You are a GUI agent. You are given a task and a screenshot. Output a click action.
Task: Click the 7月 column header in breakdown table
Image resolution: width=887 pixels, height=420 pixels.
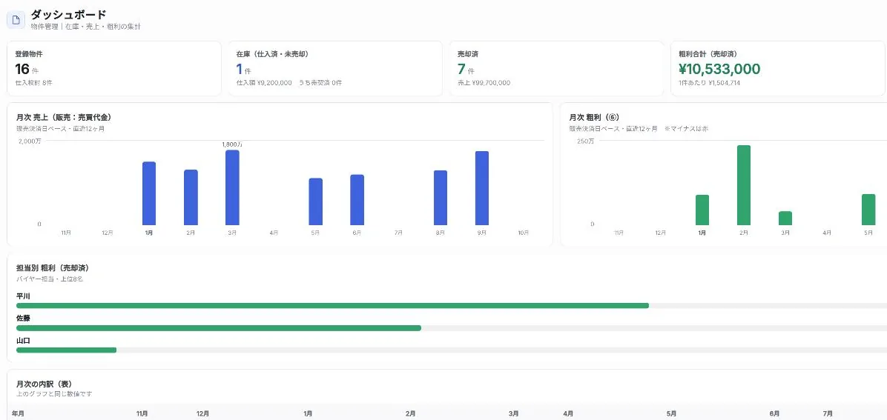pyautogui.click(x=827, y=414)
